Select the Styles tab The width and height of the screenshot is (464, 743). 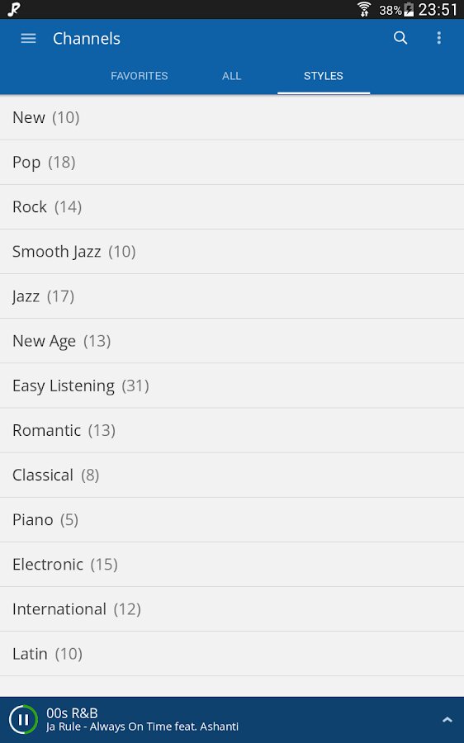[324, 76]
